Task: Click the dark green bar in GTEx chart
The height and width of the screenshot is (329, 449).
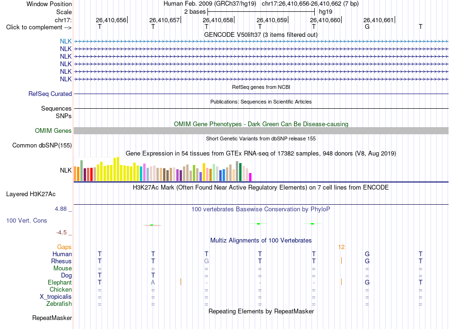Action: pos(240,172)
